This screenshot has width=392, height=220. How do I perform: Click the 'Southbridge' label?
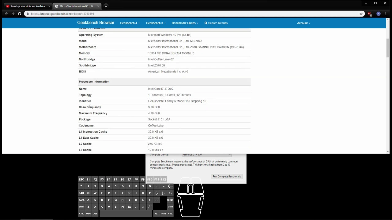click(x=87, y=65)
